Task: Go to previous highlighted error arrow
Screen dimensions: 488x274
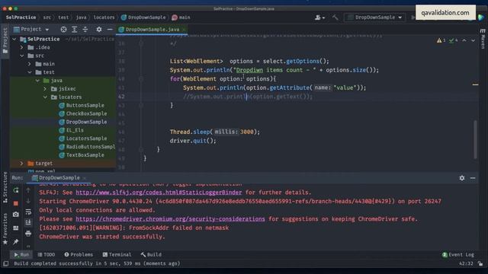Action: coord(464,40)
